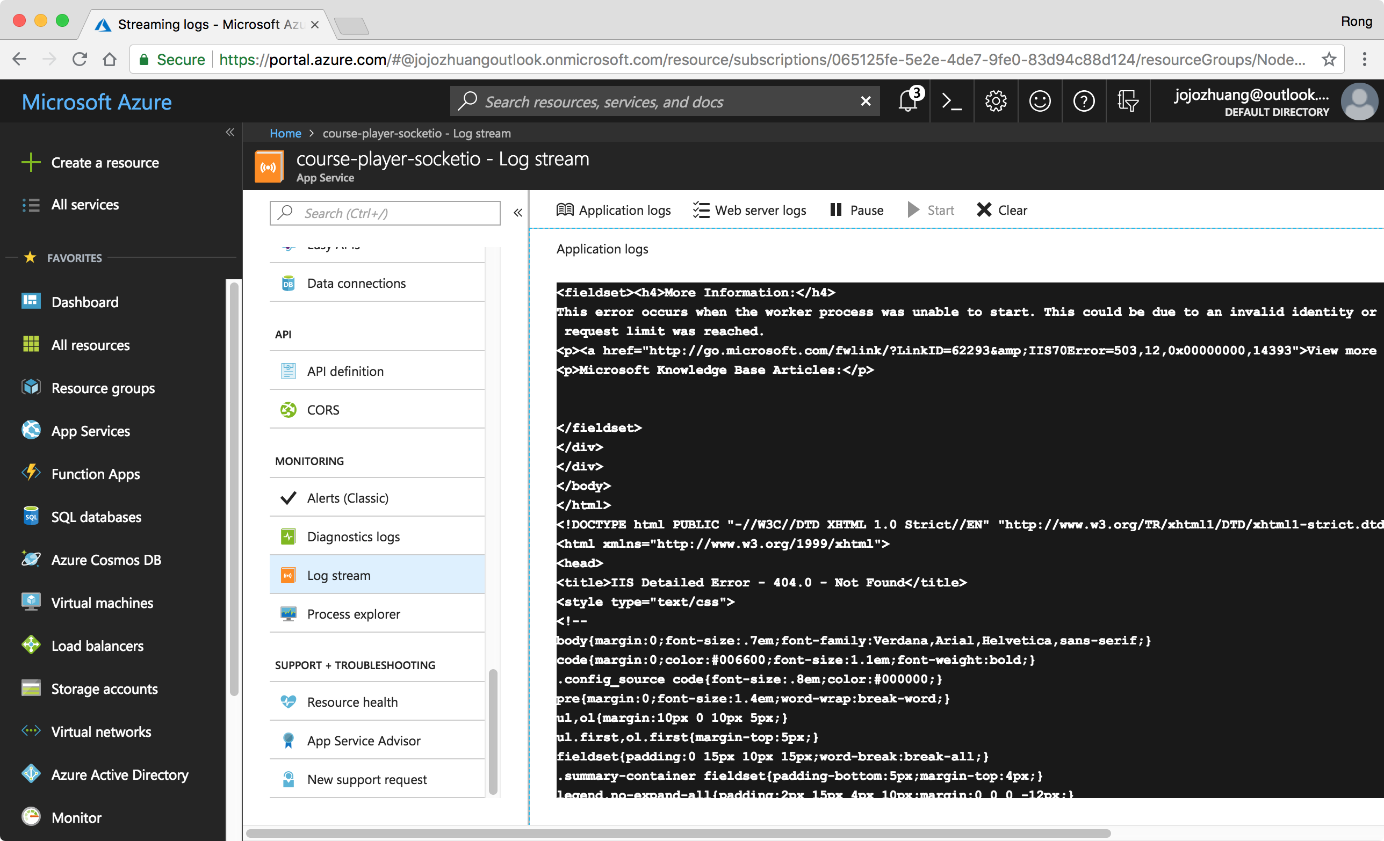1384x841 pixels.
Task: Collapse the left favorites sidebar
Action: point(230,133)
